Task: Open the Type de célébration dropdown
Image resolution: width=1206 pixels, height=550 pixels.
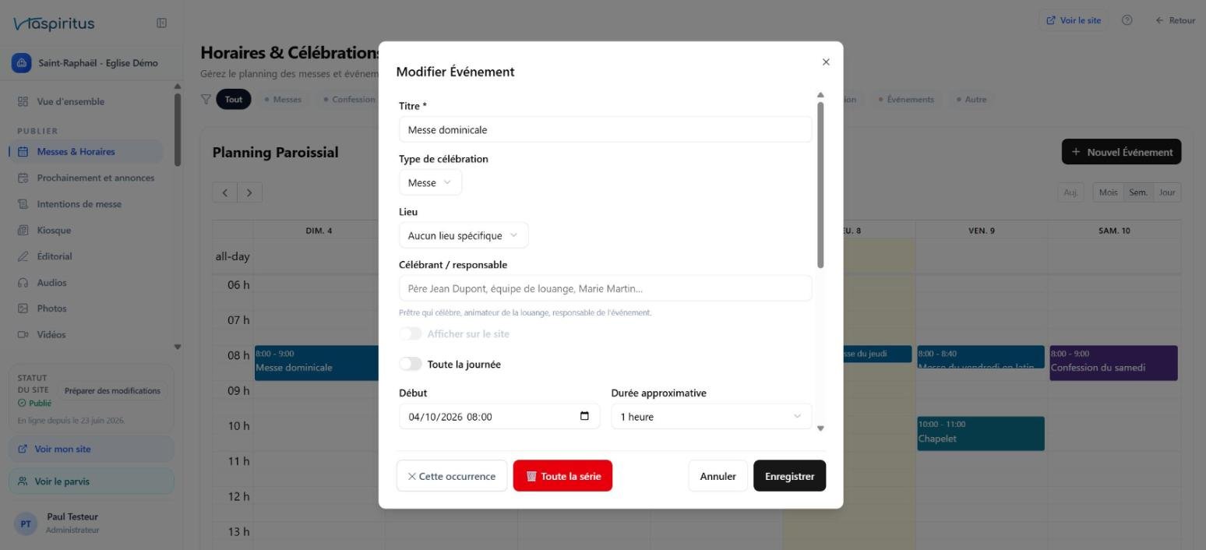Action: [430, 182]
